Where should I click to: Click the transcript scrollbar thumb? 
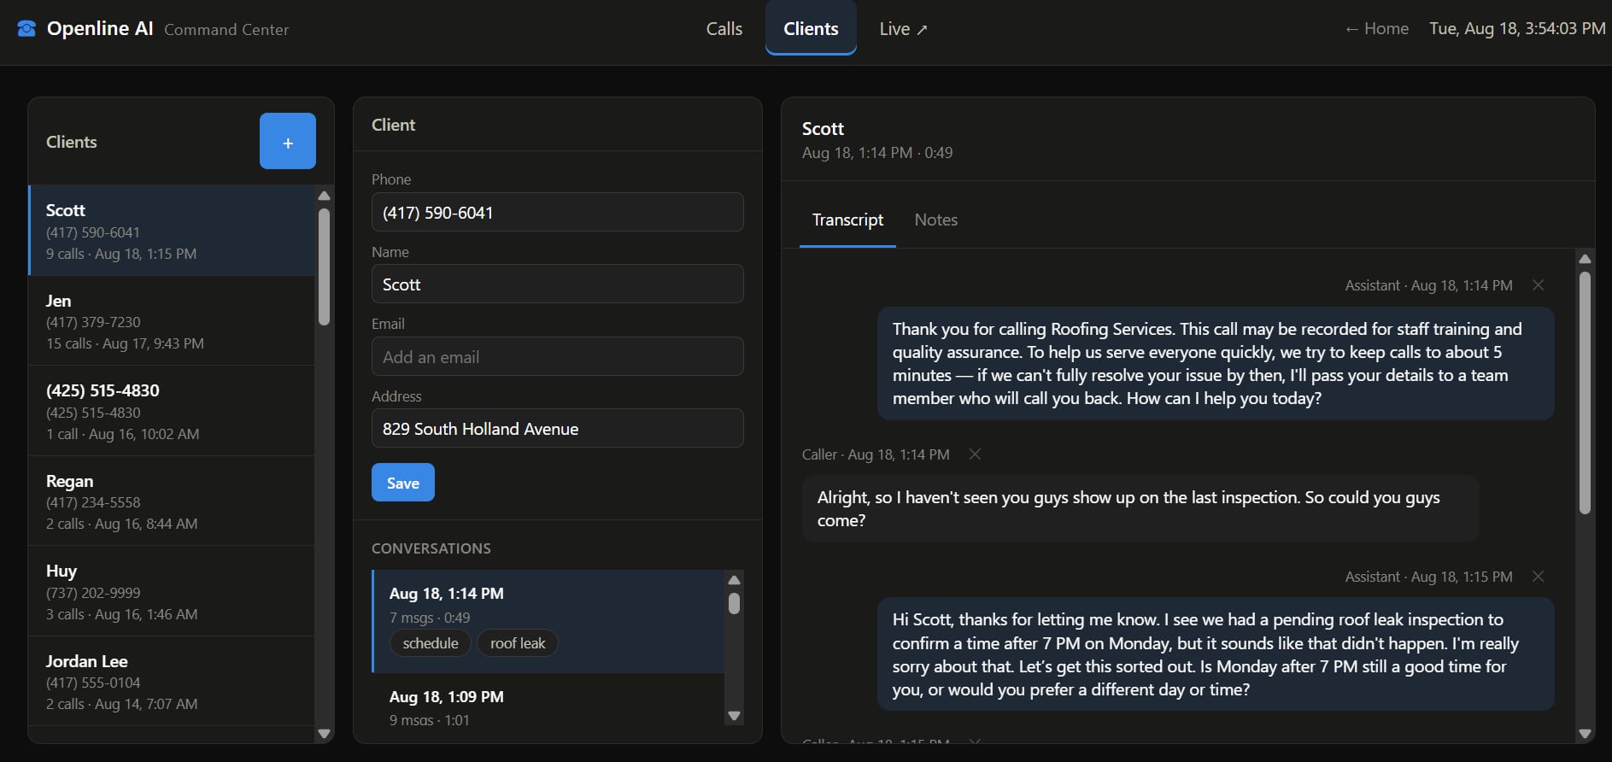click(x=1585, y=393)
